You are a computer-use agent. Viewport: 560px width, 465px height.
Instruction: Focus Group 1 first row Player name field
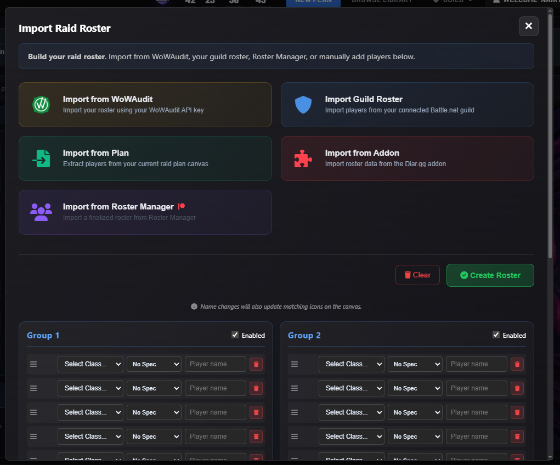pos(216,364)
